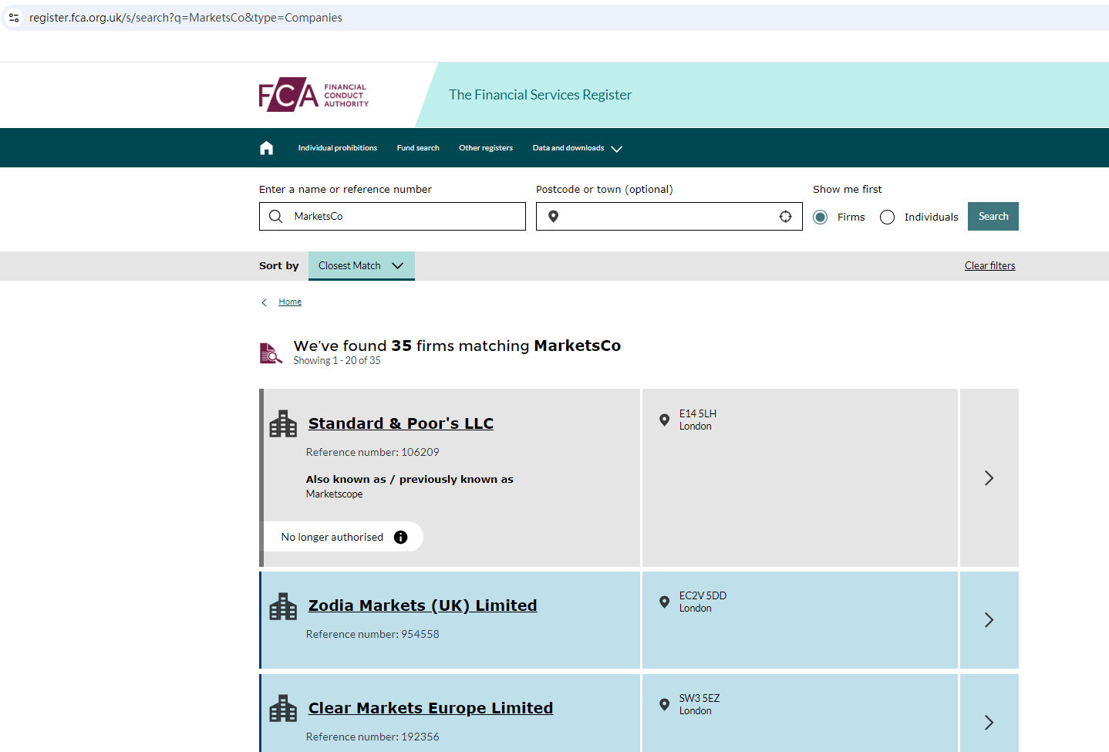The image size is (1109, 752).
Task: Click the home icon in navigation bar
Action: [x=266, y=148]
